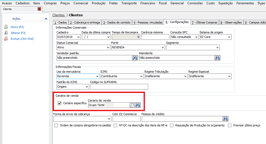This screenshot has width=266, height=144.
Task: Select 4 - Pessoas vinculadas tab
Action: point(148,22)
